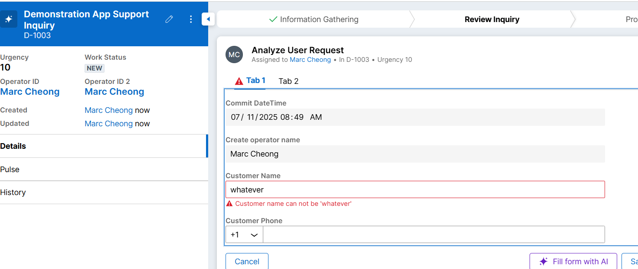The height and width of the screenshot is (269, 638).
Task: Click the MC avatar icon
Action: coord(234,54)
